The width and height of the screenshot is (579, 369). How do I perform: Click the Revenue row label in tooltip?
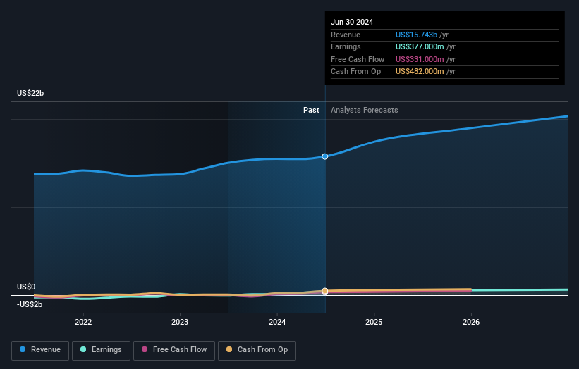tap(346, 35)
